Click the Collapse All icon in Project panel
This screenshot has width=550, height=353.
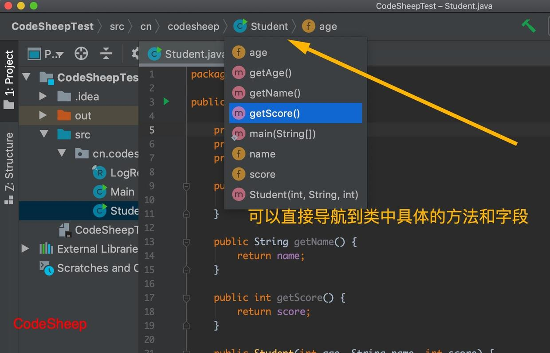coord(106,54)
